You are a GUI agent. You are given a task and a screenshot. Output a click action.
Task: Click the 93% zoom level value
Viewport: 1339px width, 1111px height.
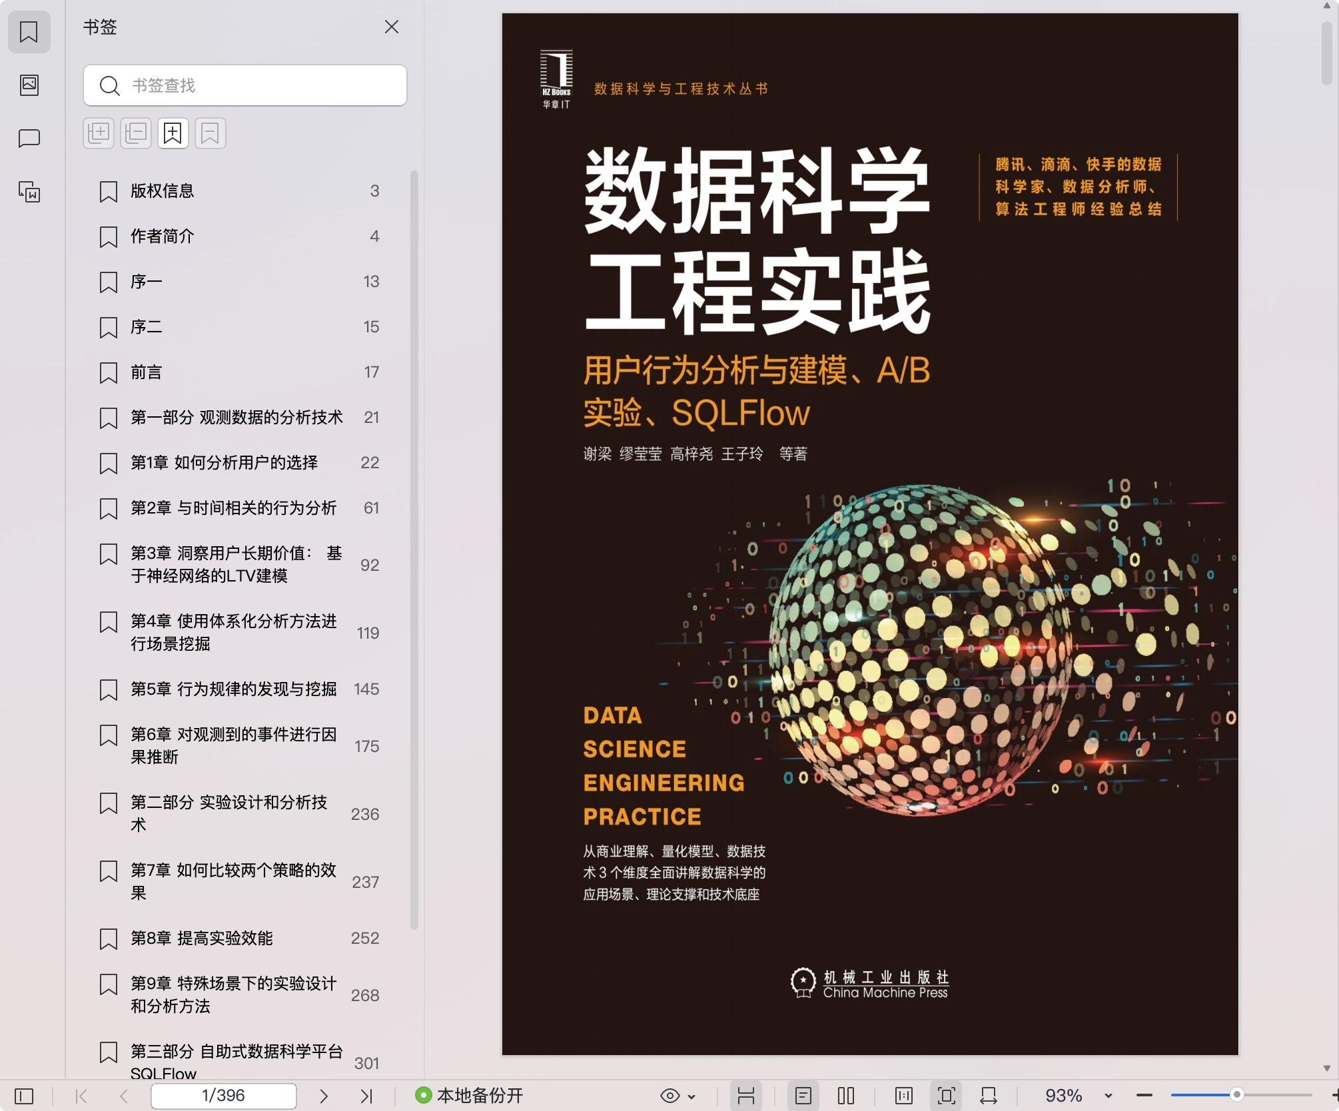point(1063,1096)
